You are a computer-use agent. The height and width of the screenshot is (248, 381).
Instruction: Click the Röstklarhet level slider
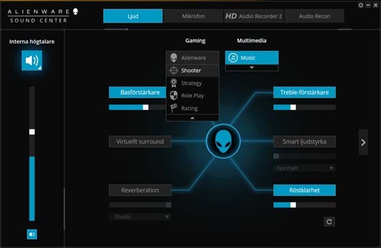pos(305,205)
